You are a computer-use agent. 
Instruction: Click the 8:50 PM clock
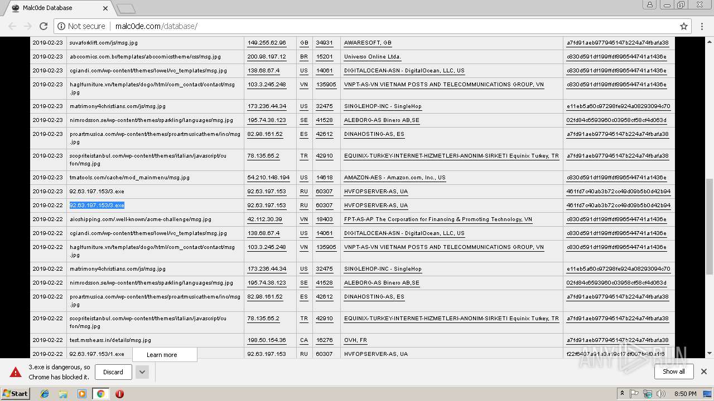point(685,394)
